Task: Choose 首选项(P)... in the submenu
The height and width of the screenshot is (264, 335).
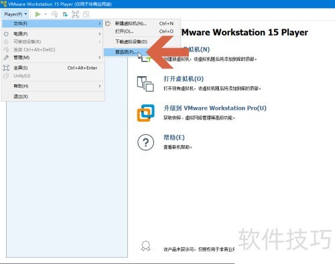Action: [x=126, y=52]
